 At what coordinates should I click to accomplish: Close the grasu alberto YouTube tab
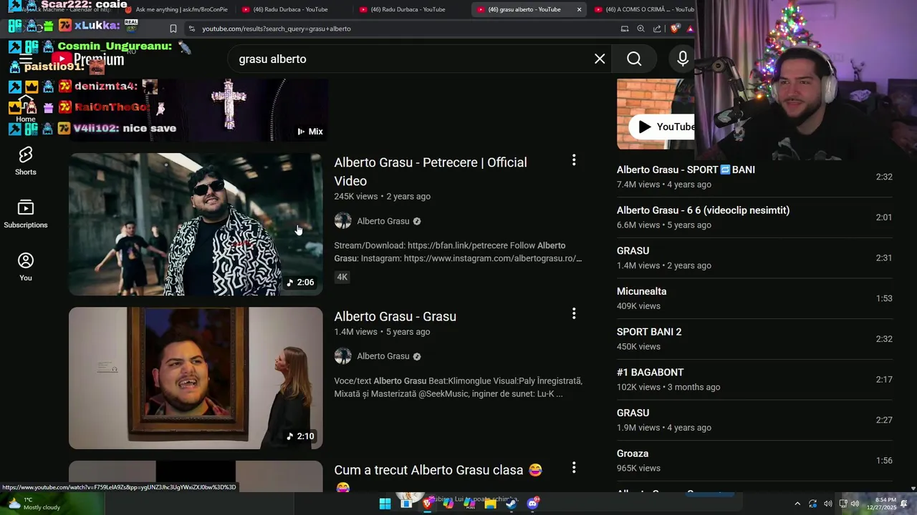pyautogui.click(x=579, y=9)
